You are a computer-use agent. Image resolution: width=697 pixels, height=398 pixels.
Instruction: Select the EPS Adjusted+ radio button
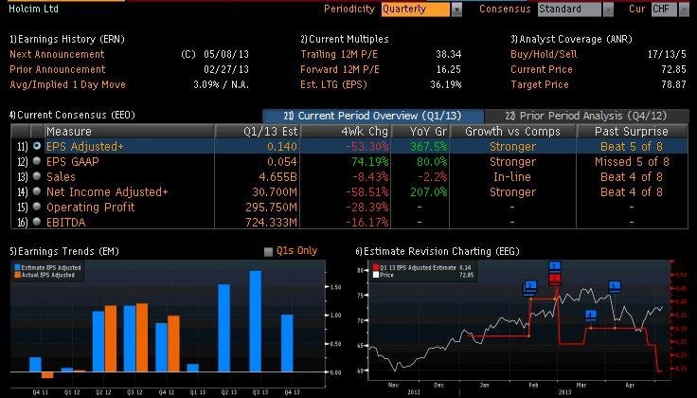pos(37,146)
